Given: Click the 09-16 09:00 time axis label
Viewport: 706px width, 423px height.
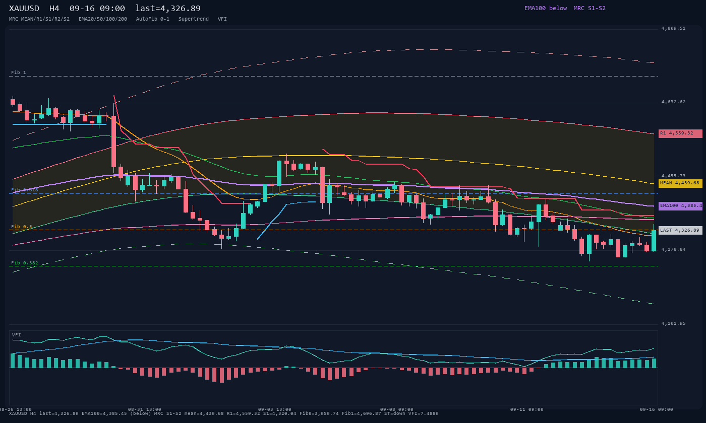Looking at the screenshot, I should click(x=657, y=409).
